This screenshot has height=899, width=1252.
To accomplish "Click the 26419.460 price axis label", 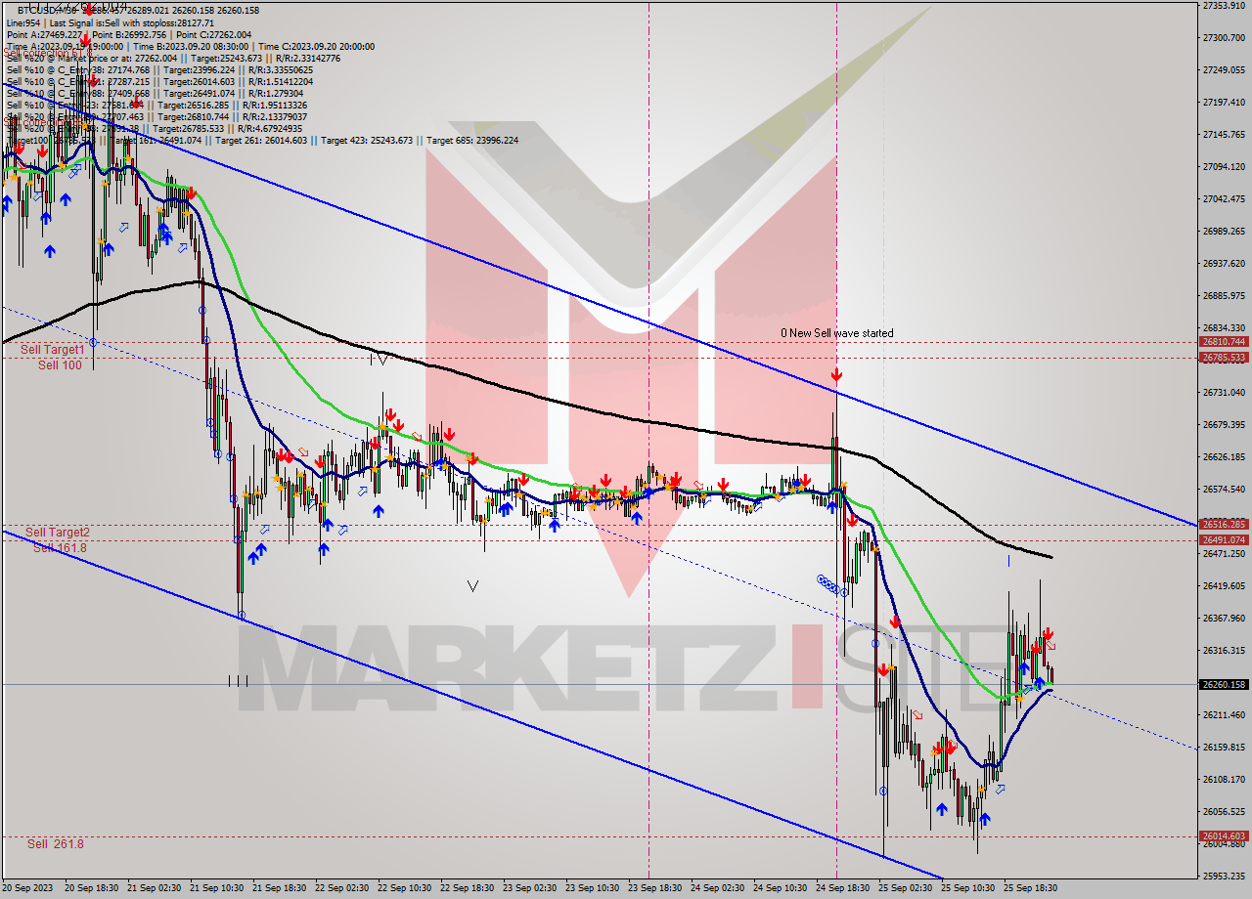I will (x=1224, y=585).
